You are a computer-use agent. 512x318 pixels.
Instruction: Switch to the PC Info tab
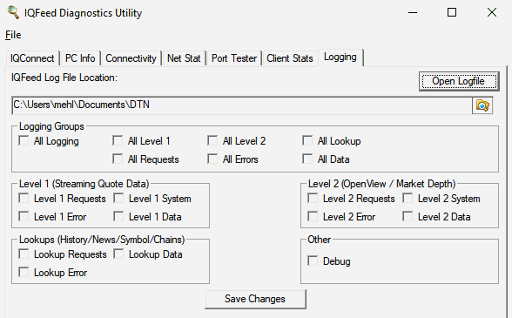[x=80, y=58]
